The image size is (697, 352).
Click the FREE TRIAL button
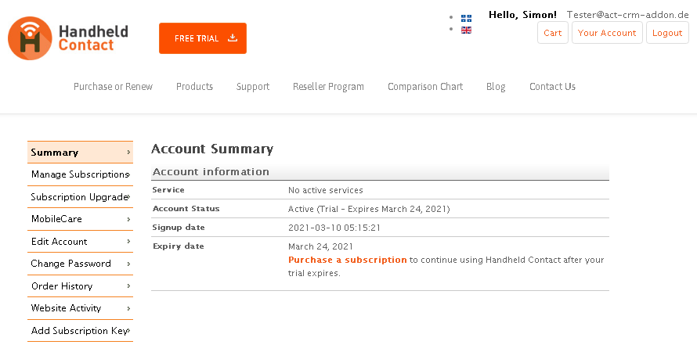pos(203,38)
